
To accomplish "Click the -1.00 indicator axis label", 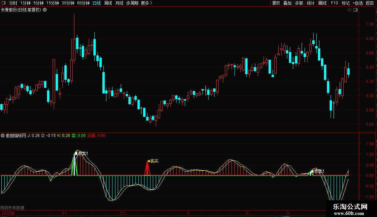I will click(x=369, y=197).
